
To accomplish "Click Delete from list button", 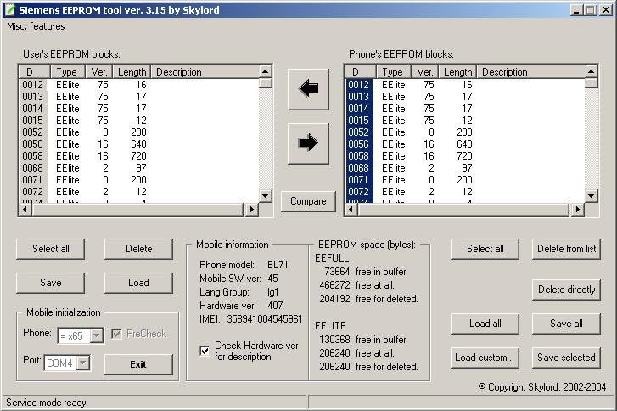I will (x=566, y=249).
